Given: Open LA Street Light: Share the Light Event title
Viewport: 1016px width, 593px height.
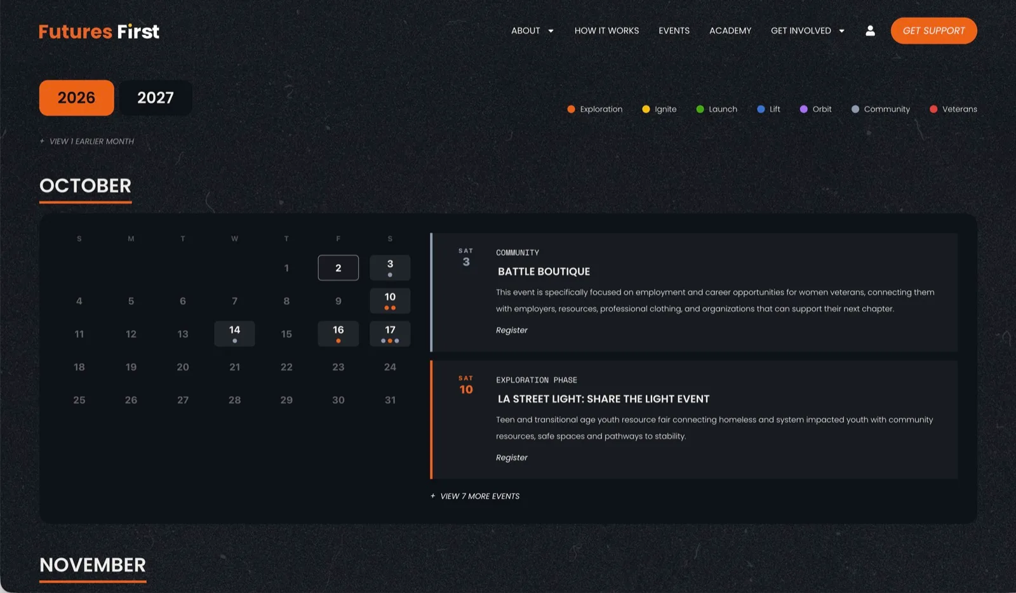Looking at the screenshot, I should [x=604, y=399].
